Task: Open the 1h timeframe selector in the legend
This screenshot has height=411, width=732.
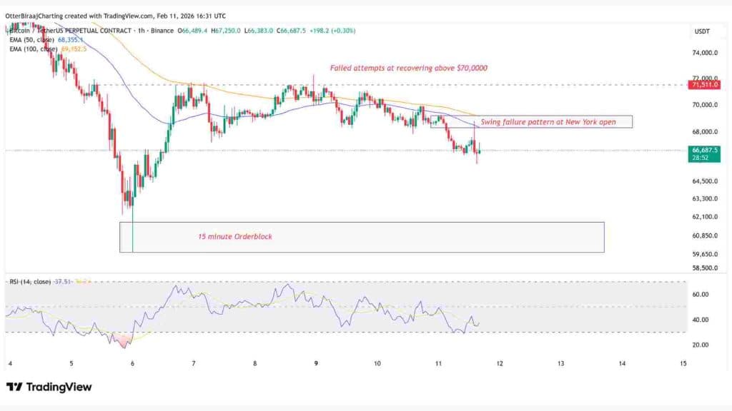Action: click(142, 31)
